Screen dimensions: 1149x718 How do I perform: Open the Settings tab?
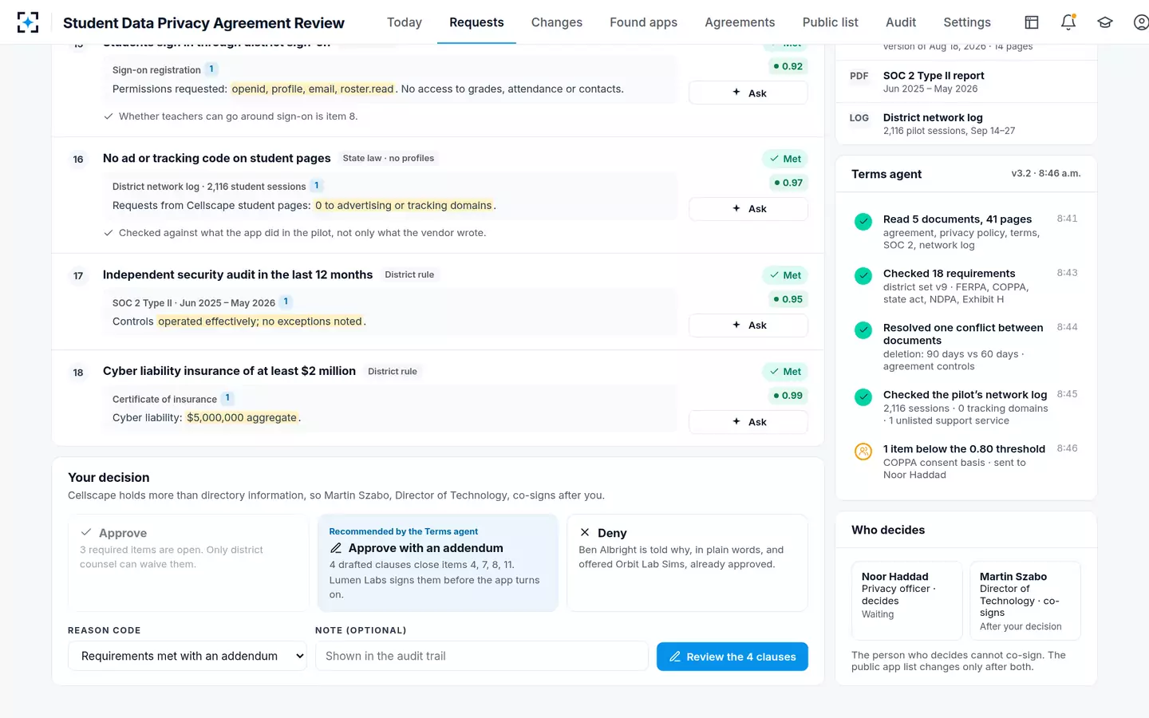tap(967, 22)
